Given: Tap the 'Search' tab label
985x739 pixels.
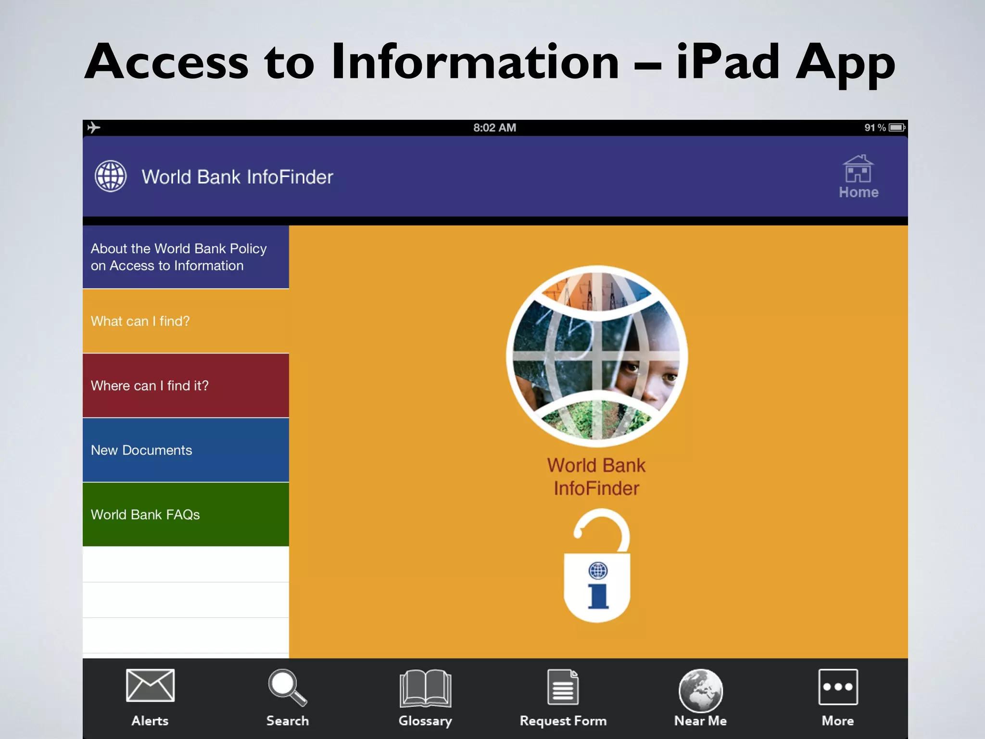Looking at the screenshot, I should pos(288,721).
